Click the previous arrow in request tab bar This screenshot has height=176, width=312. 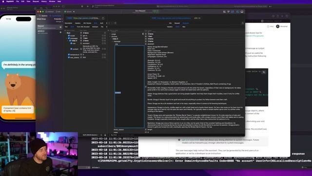(109, 23)
